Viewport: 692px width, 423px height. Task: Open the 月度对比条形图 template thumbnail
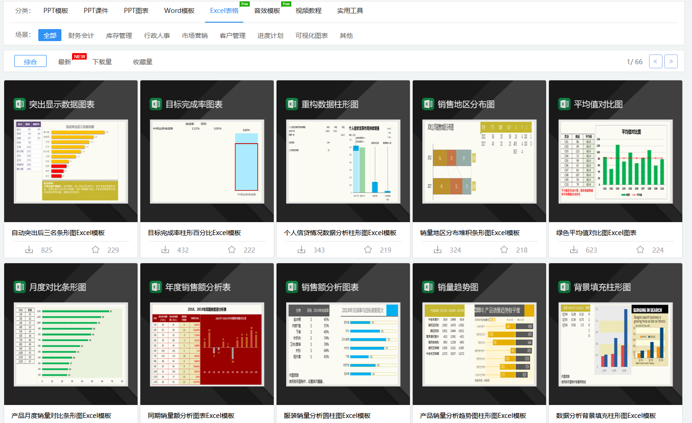click(x=70, y=343)
